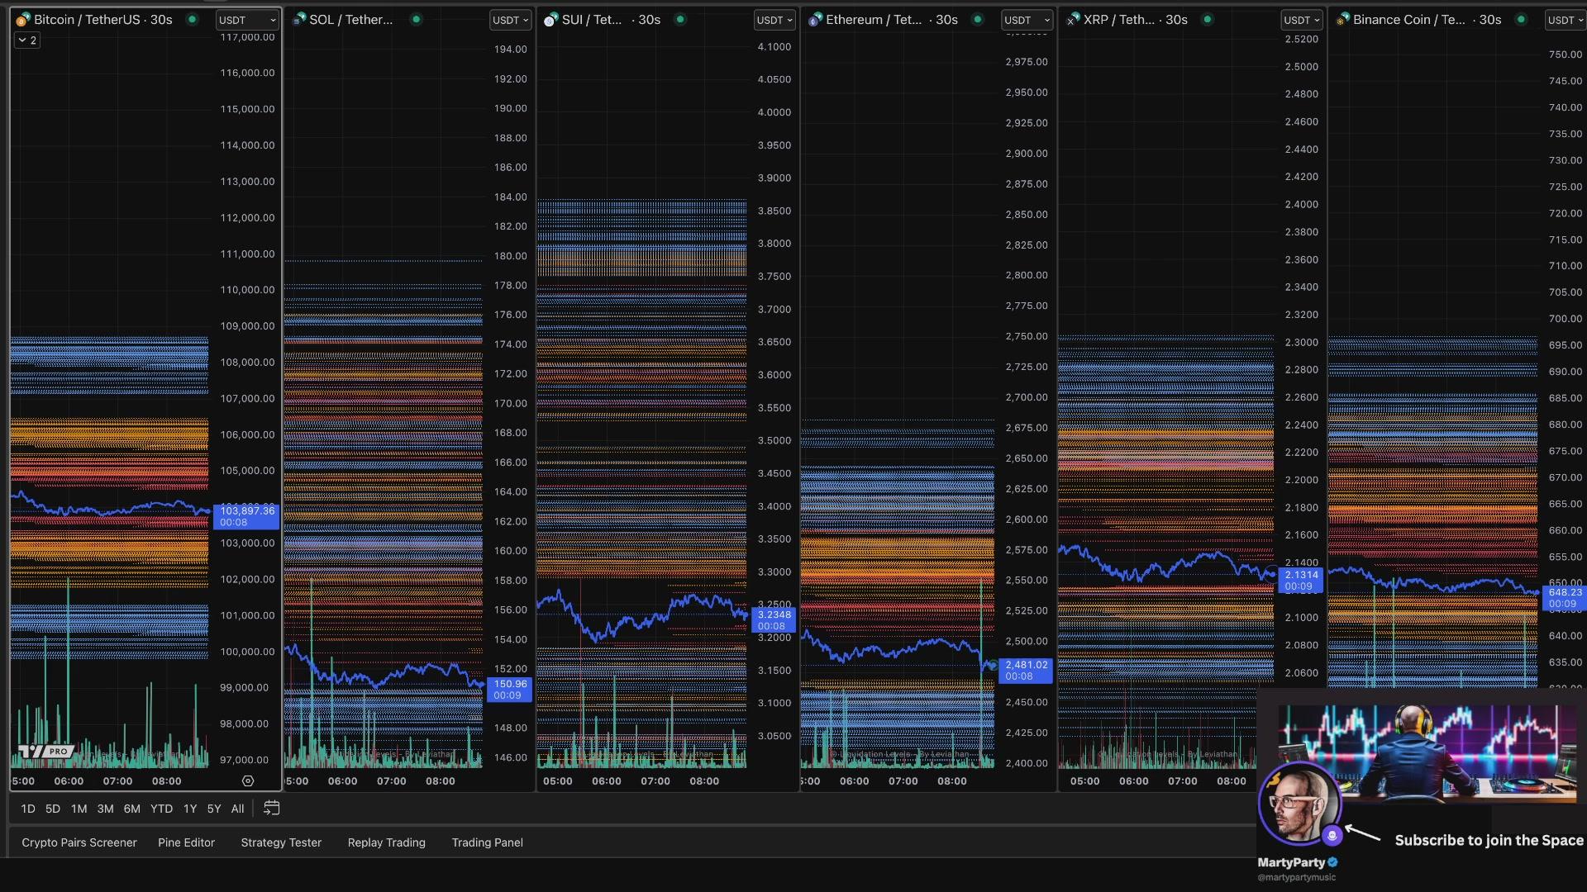Select the 1D time range
This screenshot has height=892, width=1587.
coord(28,809)
